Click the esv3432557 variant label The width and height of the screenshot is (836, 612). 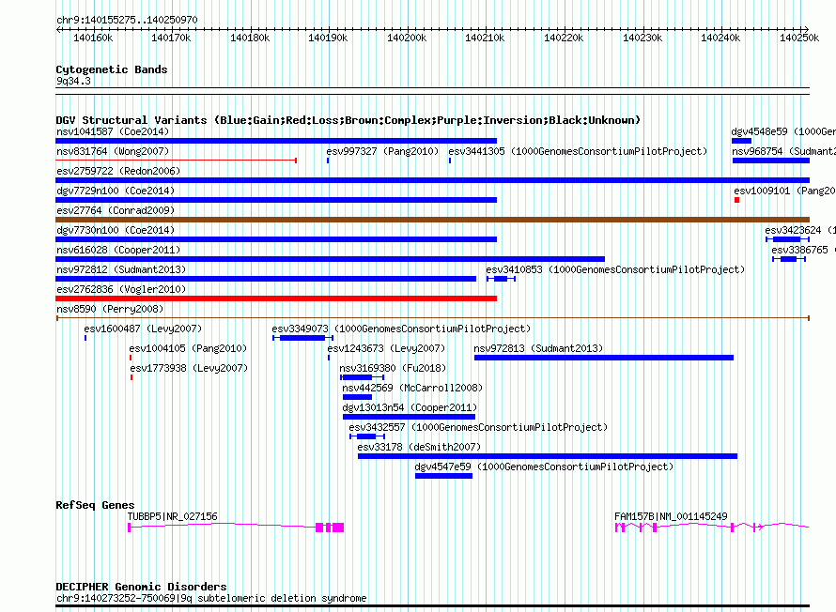478,427
